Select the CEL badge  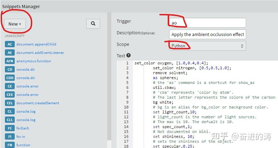click(x=10, y=103)
